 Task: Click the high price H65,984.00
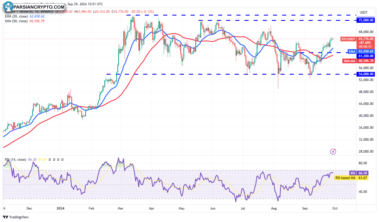pos(83,12)
